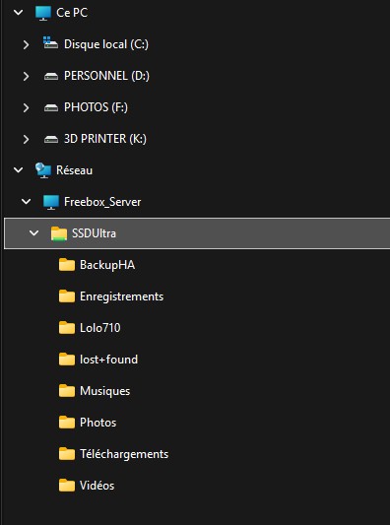Viewport: 390px width, 525px height.
Task: Click the SSDUltra network share folder icon
Action: 59,233
